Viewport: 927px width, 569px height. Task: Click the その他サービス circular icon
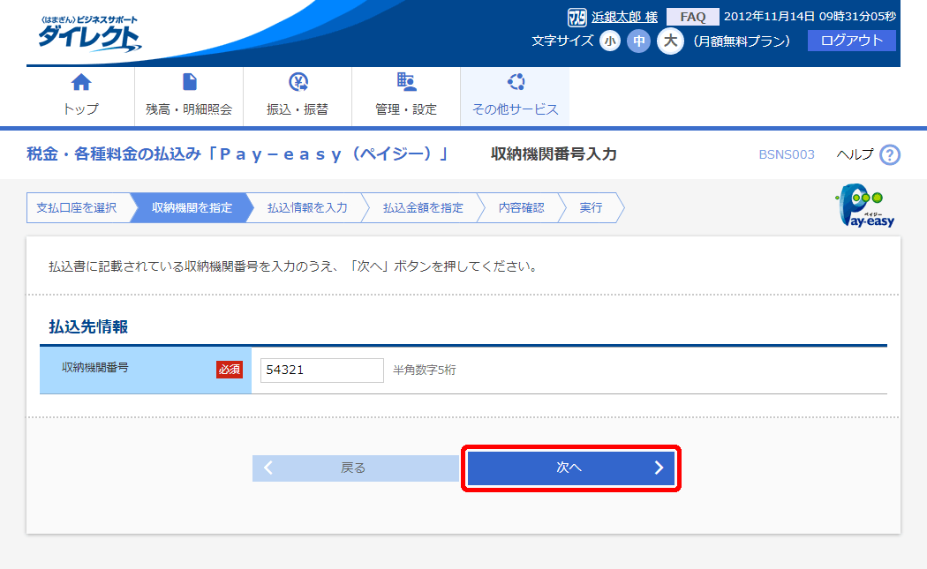pyautogui.click(x=516, y=83)
